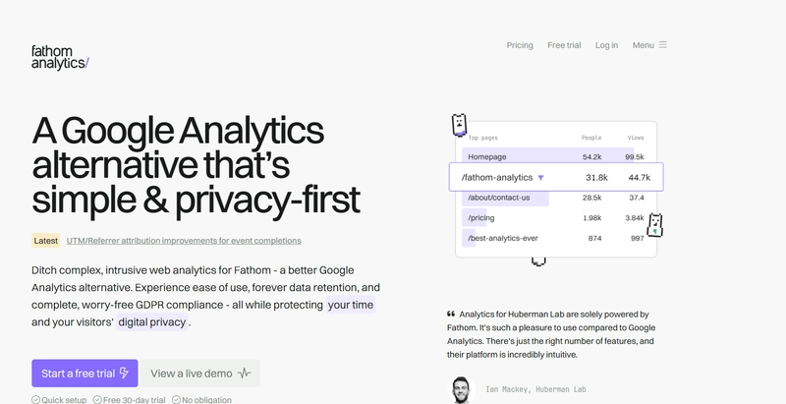786x404 pixels.
Task: Expand the /fathom-analytics filter triangle
Action: 540,178
